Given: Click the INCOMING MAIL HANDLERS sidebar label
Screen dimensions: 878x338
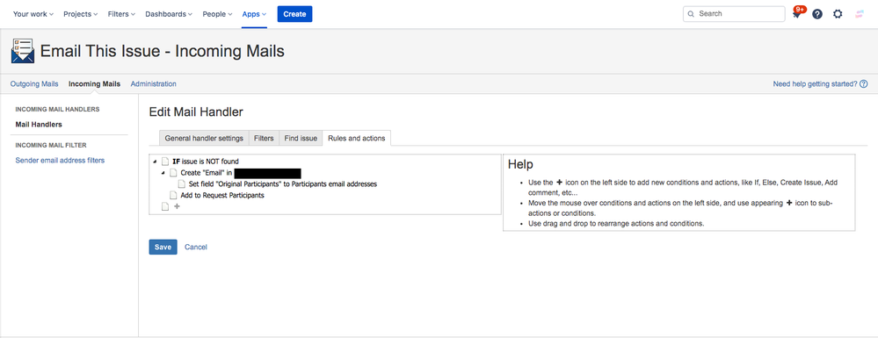Looking at the screenshot, I should point(58,109).
